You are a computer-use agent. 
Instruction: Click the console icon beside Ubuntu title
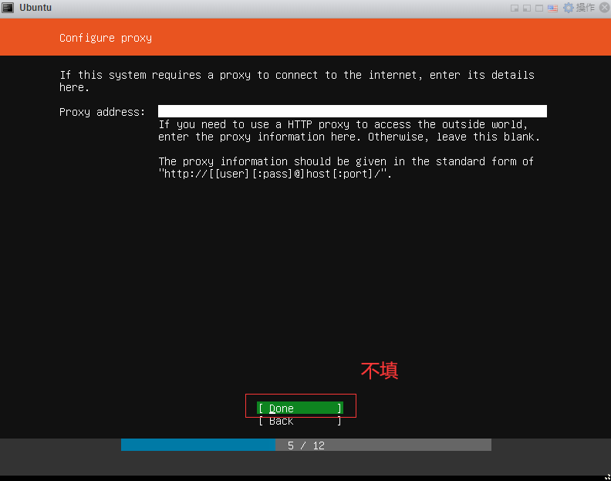pos(7,8)
